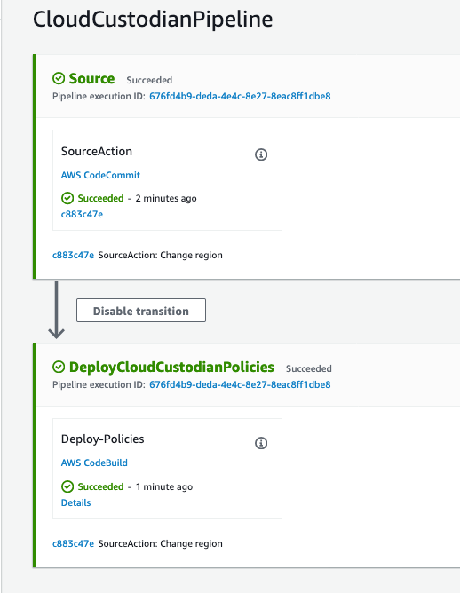Click success icon in Deploy-Policies card
This screenshot has height=593, width=460.
point(67,486)
